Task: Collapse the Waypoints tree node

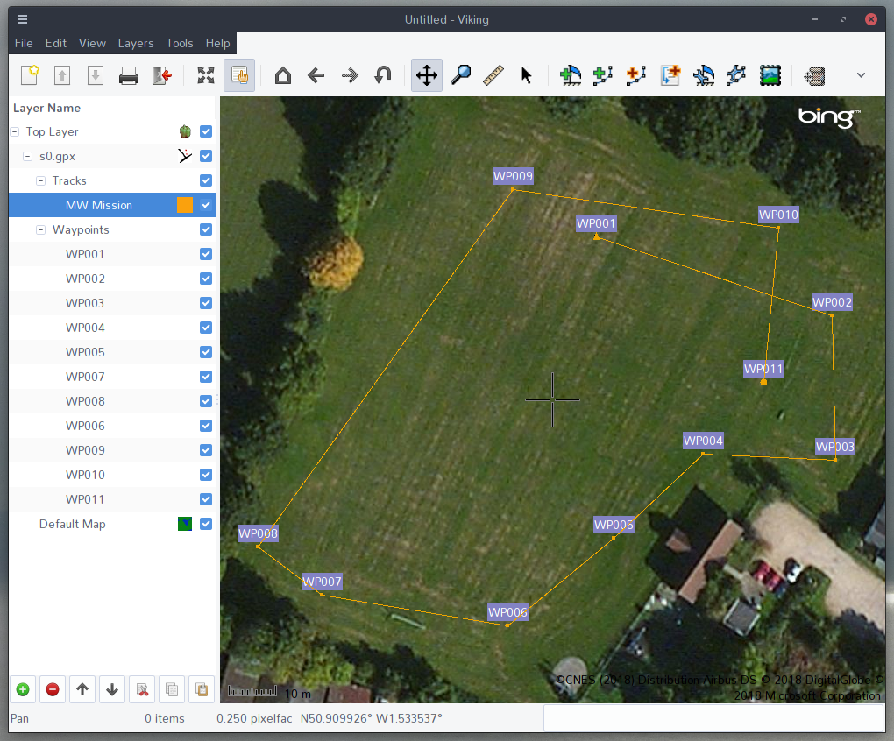Action: coord(41,229)
